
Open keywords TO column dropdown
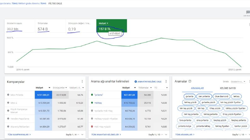tap(167, 88)
